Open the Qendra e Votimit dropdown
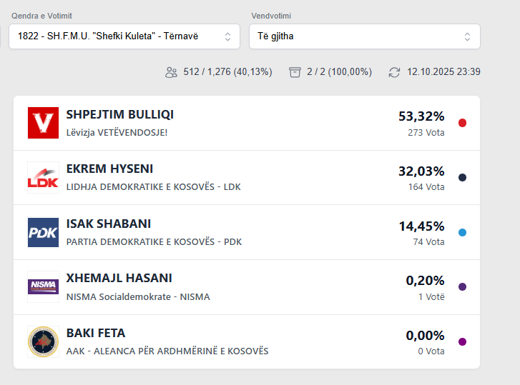Screen dimensions: 520x385 coord(124,36)
